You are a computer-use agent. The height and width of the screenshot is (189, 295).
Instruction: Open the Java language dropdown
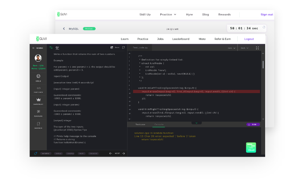tap(231, 48)
